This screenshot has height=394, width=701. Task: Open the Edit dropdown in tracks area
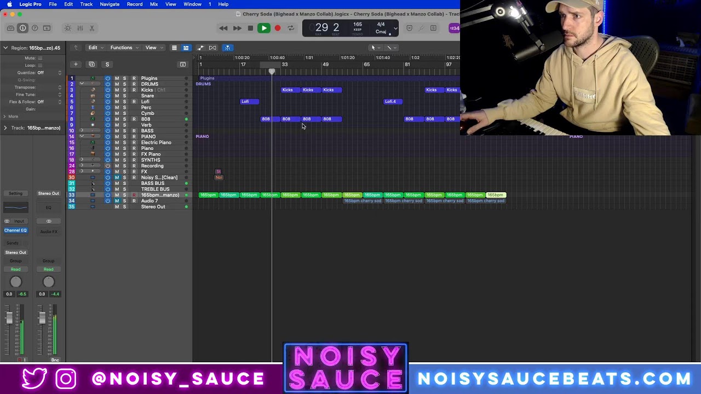95,48
